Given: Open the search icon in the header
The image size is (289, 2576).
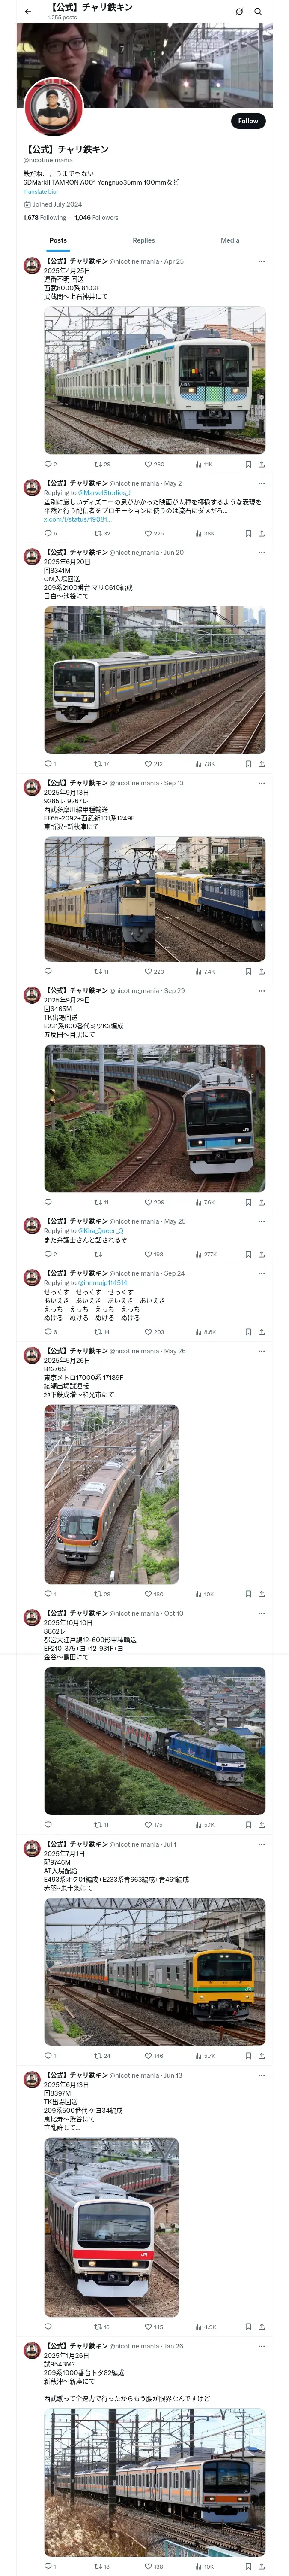Looking at the screenshot, I should [258, 11].
